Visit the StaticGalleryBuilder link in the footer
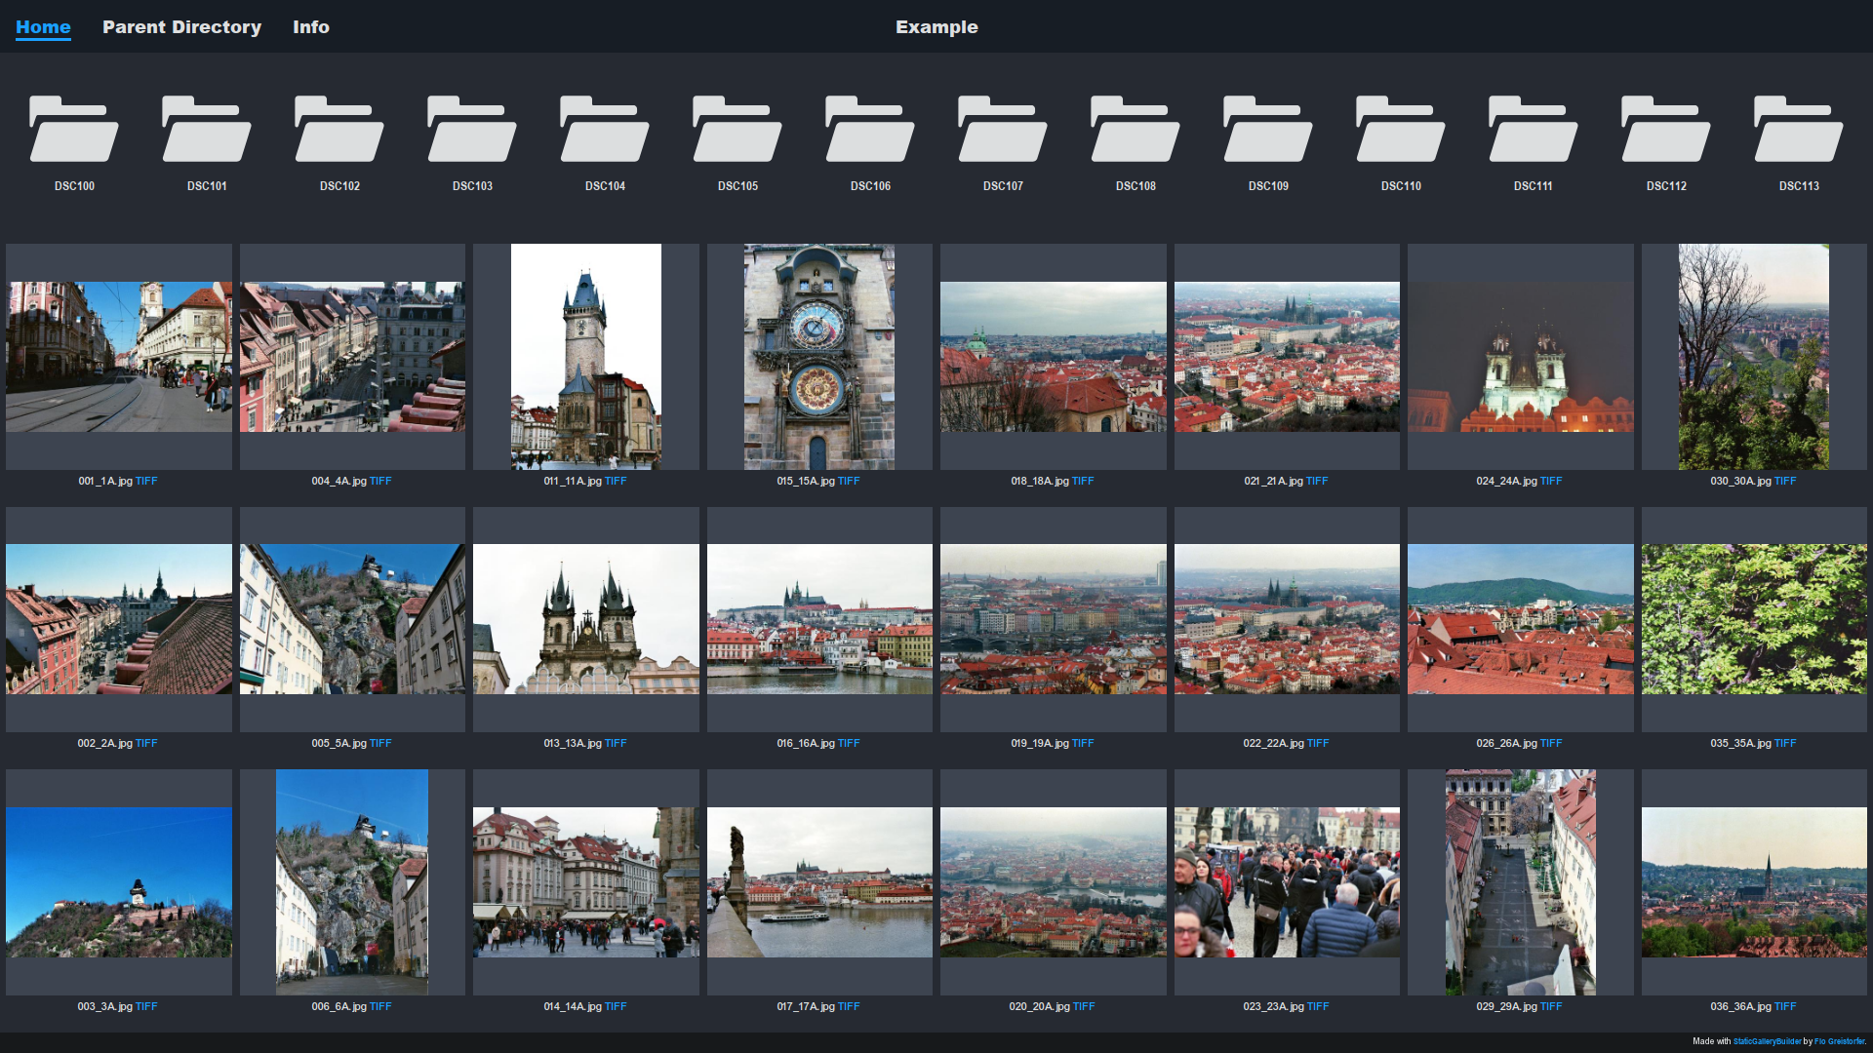Image resolution: width=1873 pixels, height=1053 pixels. pos(1768,1040)
